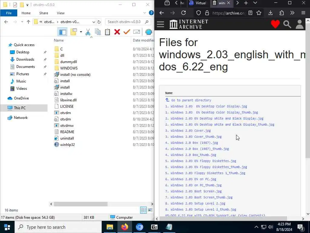Go back in the browser

(x=162, y=13)
